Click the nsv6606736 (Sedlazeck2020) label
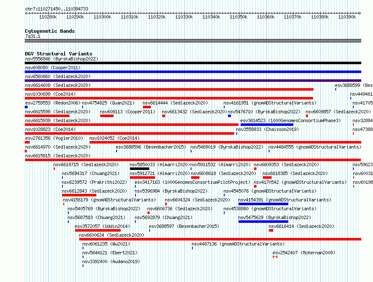The width and height of the screenshot is (373, 282). tap(180, 209)
